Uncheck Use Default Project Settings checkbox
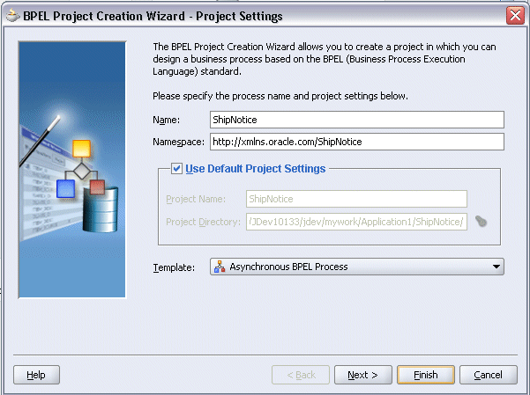Image resolution: width=530 pixels, height=395 pixels. [176, 168]
